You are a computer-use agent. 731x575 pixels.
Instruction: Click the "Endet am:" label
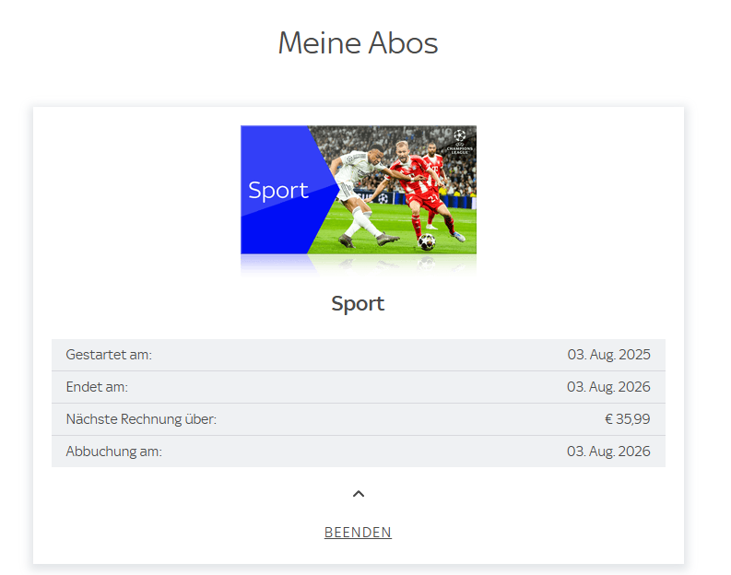pos(97,387)
